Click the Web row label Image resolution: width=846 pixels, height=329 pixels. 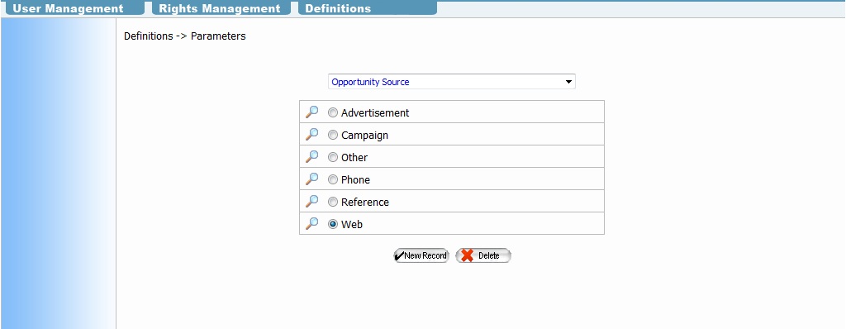[352, 224]
